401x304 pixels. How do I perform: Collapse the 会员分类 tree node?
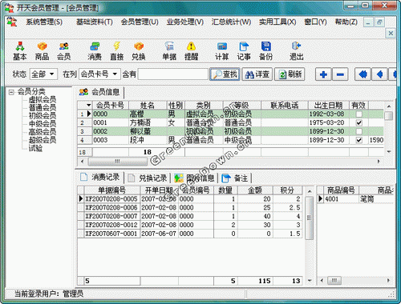[x=11, y=92]
